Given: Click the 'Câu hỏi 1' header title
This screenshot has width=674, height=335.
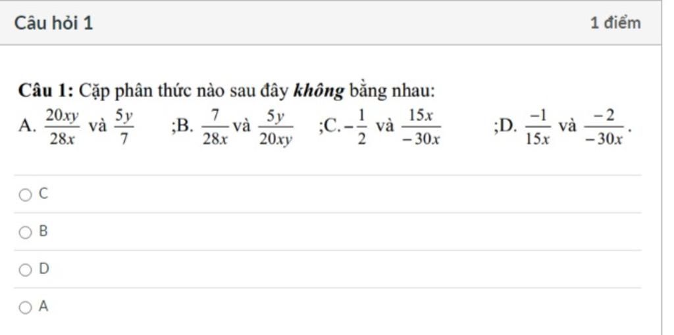Looking at the screenshot, I should point(54,23).
